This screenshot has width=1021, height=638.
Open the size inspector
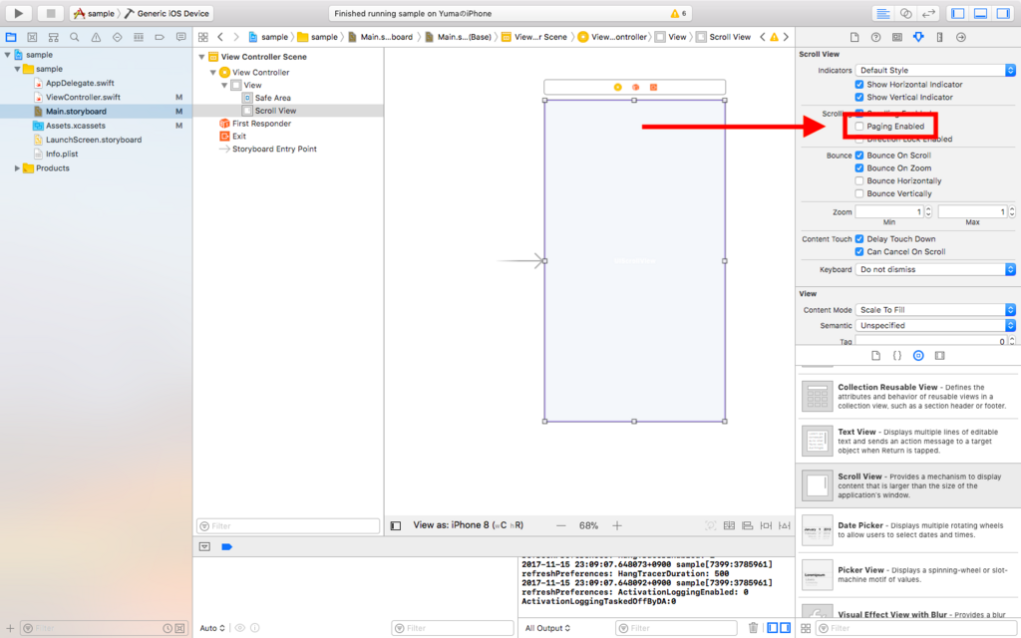(x=939, y=37)
